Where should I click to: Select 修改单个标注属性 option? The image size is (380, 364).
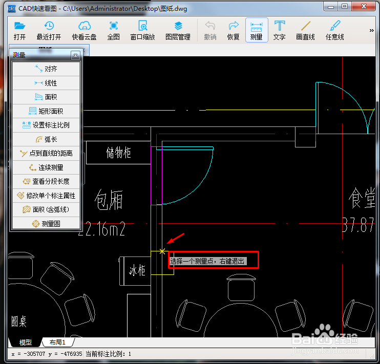coord(46,196)
